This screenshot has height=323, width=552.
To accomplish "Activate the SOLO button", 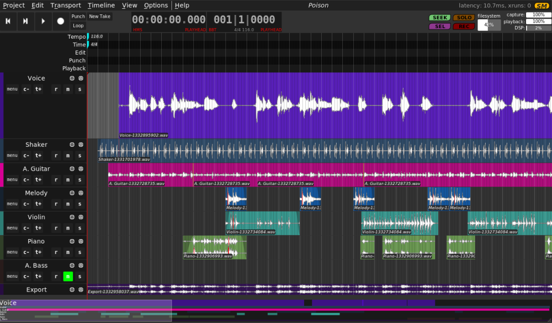I will coord(464,17).
